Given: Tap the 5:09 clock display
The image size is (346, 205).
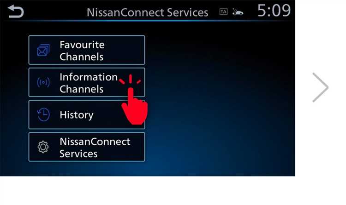Looking at the screenshot, I should (274, 11).
